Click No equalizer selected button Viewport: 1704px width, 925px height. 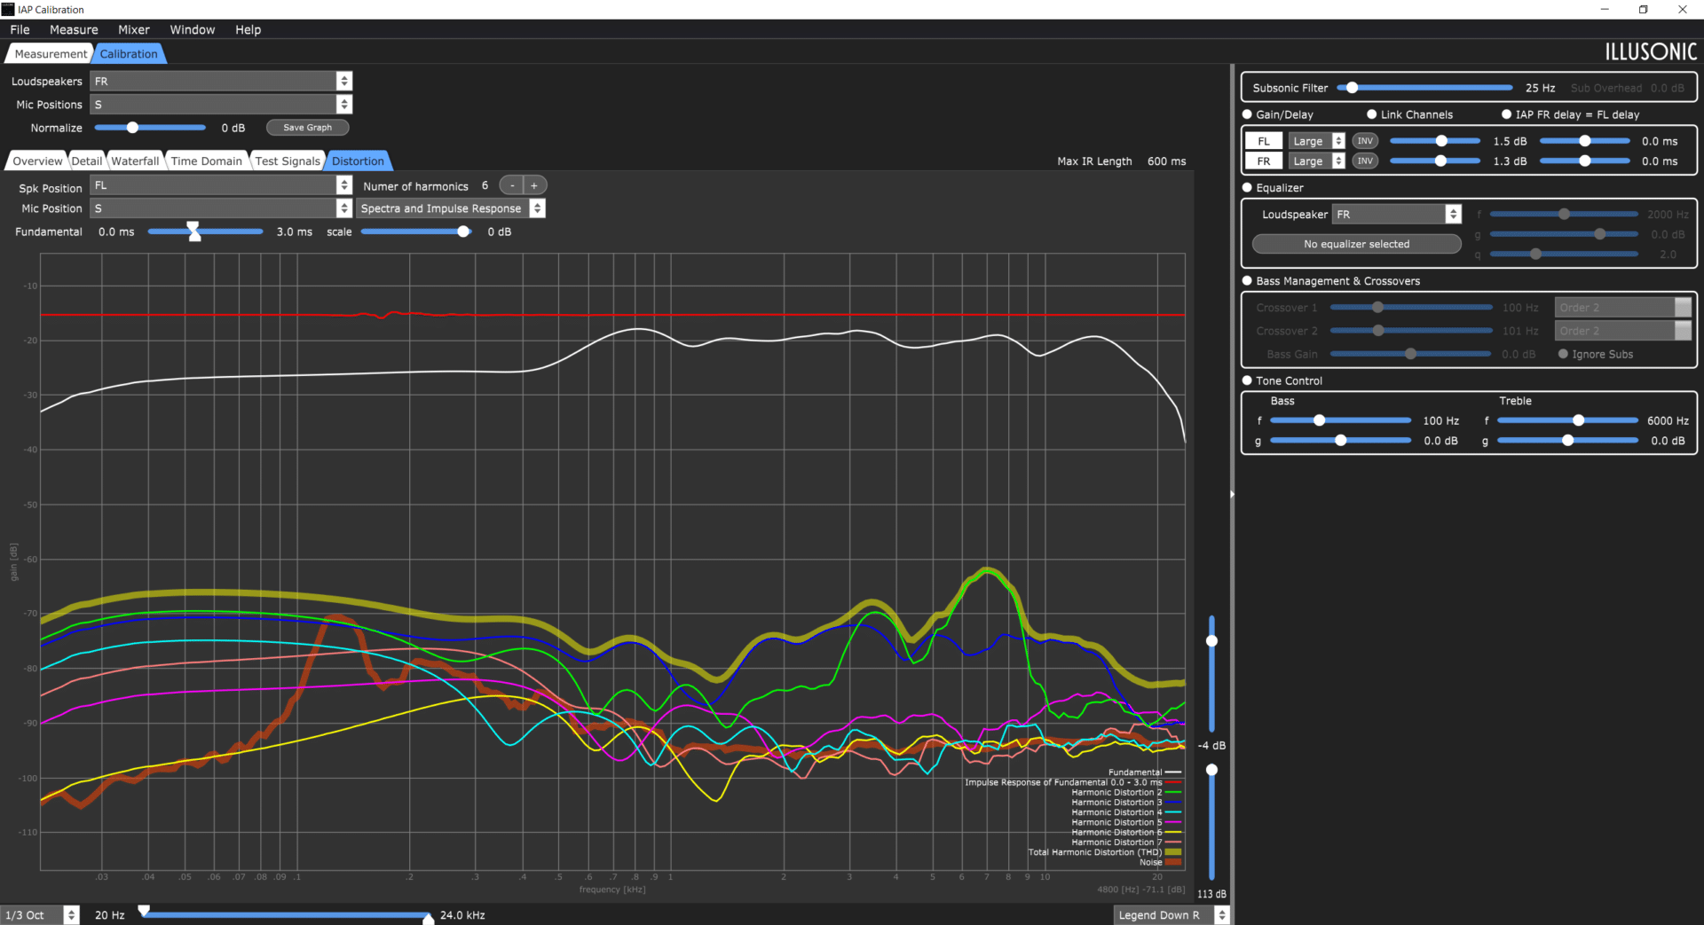1356,244
